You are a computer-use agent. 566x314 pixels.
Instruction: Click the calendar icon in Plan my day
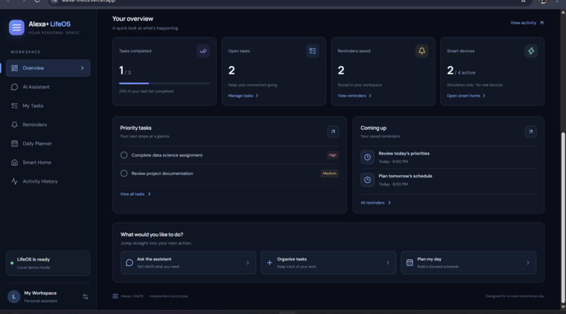pyautogui.click(x=409, y=263)
